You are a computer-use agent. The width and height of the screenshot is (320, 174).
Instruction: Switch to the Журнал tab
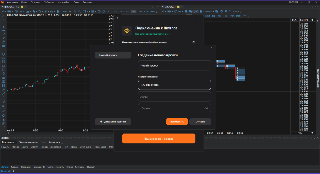click(x=91, y=167)
